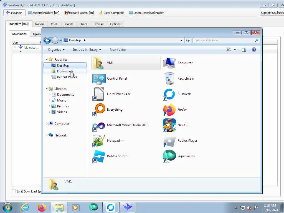Click the Explorer back arrow button
This screenshot has width=284, height=213.
47,40
